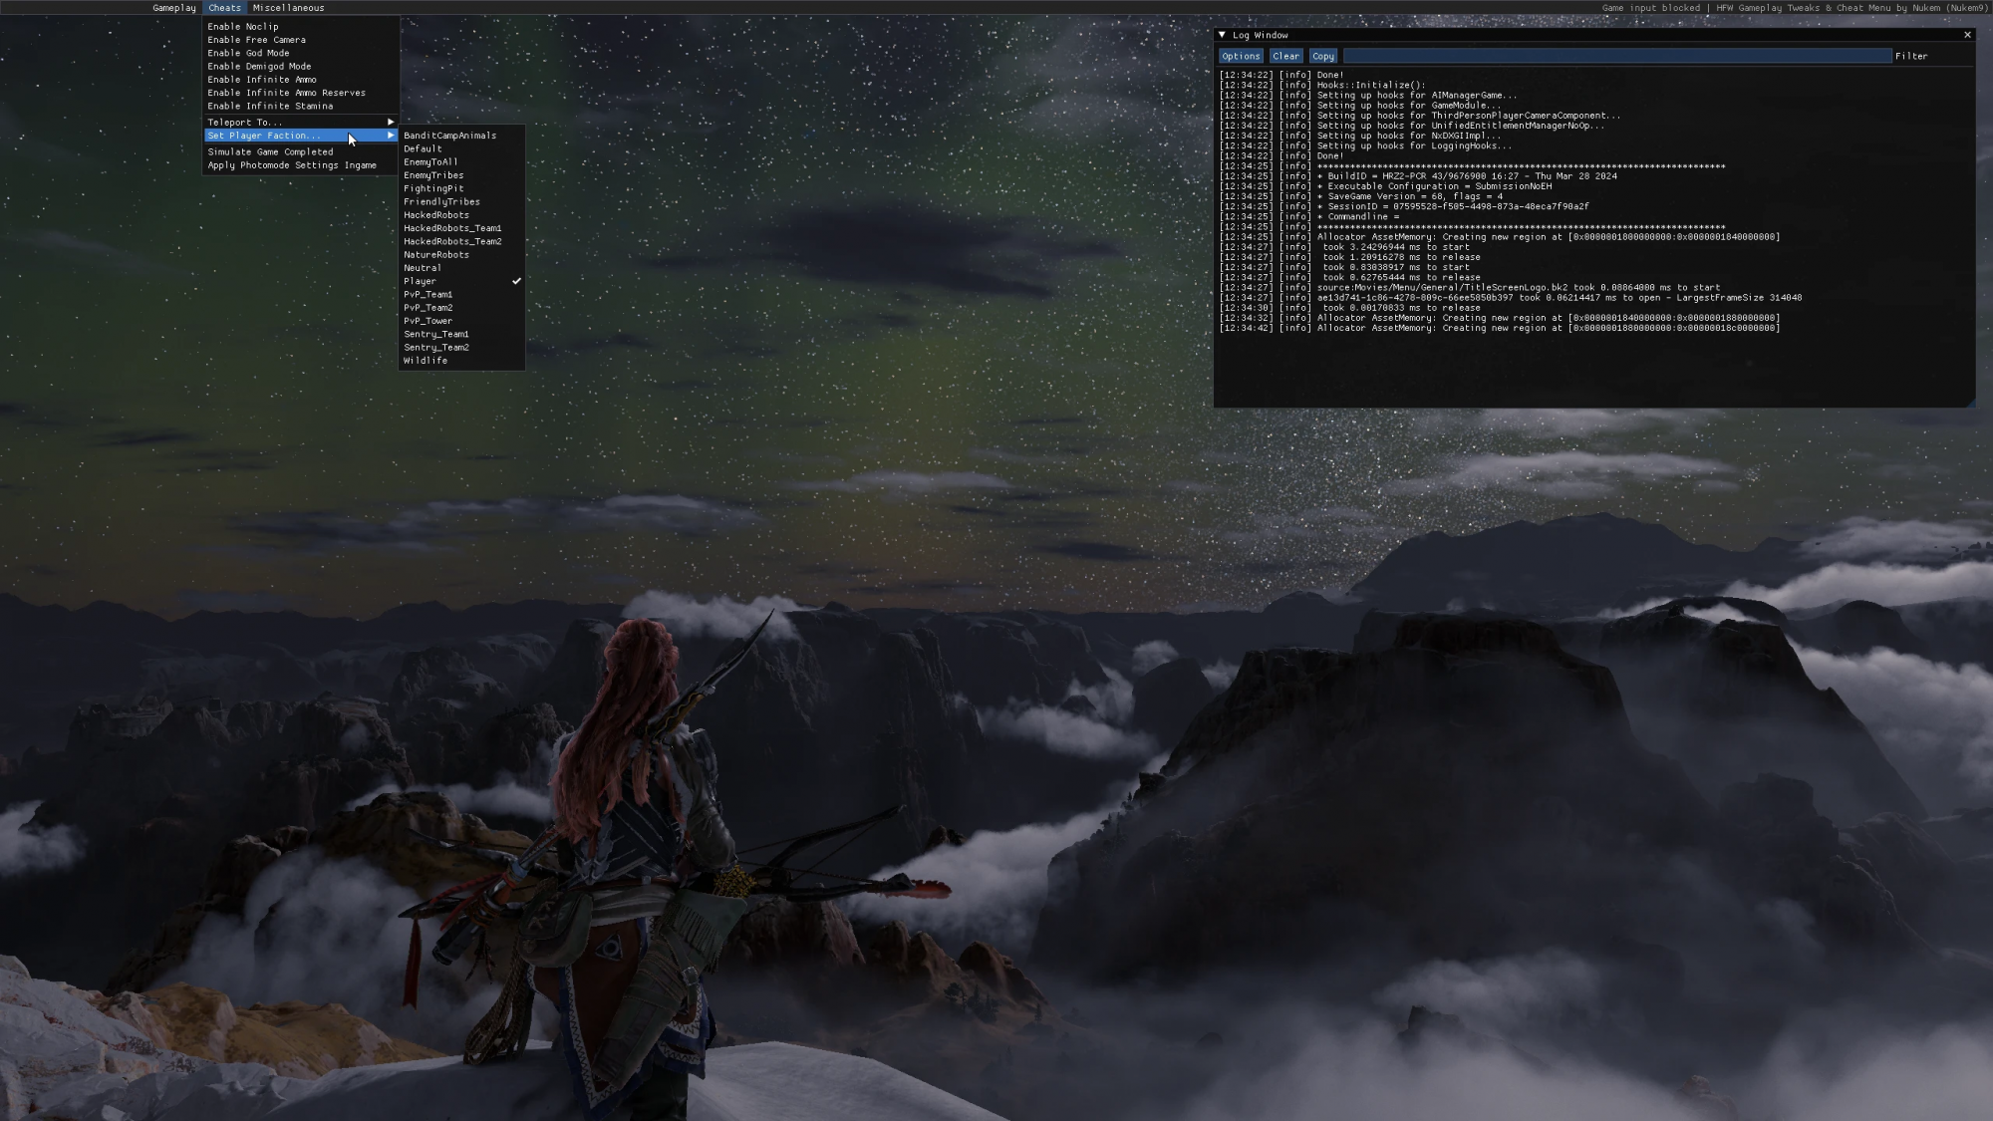1993x1121 pixels.
Task: Choose FriendlyTribes faction
Action: tap(461, 201)
